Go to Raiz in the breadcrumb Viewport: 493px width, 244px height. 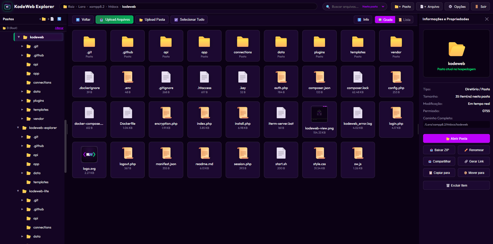click(71, 6)
